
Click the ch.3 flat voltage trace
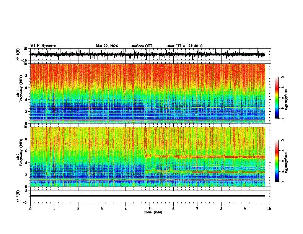tap(147, 196)
